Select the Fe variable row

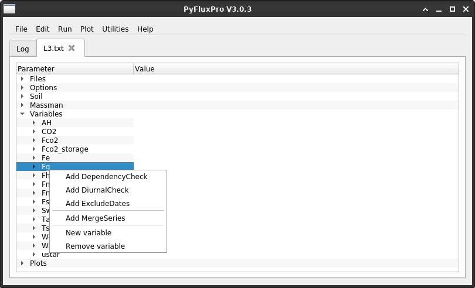click(75, 157)
